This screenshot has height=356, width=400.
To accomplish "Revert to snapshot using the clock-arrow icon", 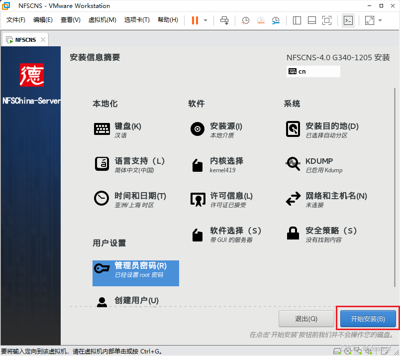I will click(x=261, y=20).
